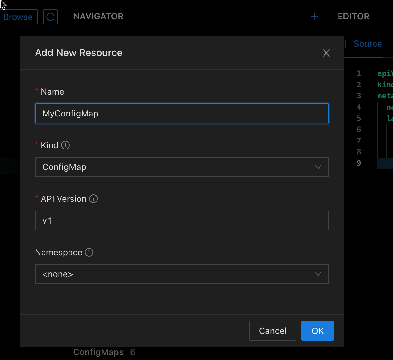
Task: Click the EDITOR panel title
Action: tap(353, 17)
